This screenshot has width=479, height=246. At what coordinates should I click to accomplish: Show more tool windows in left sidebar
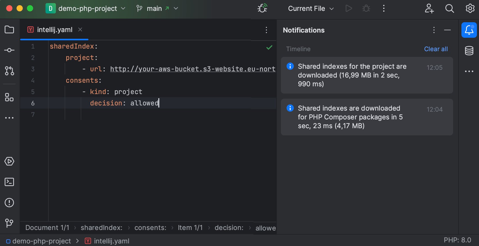9,118
